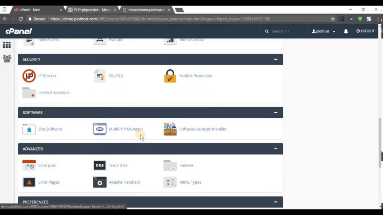Open Error Pages

click(49, 182)
